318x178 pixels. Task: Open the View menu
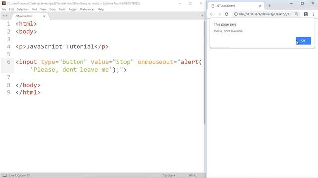pos(43,9)
